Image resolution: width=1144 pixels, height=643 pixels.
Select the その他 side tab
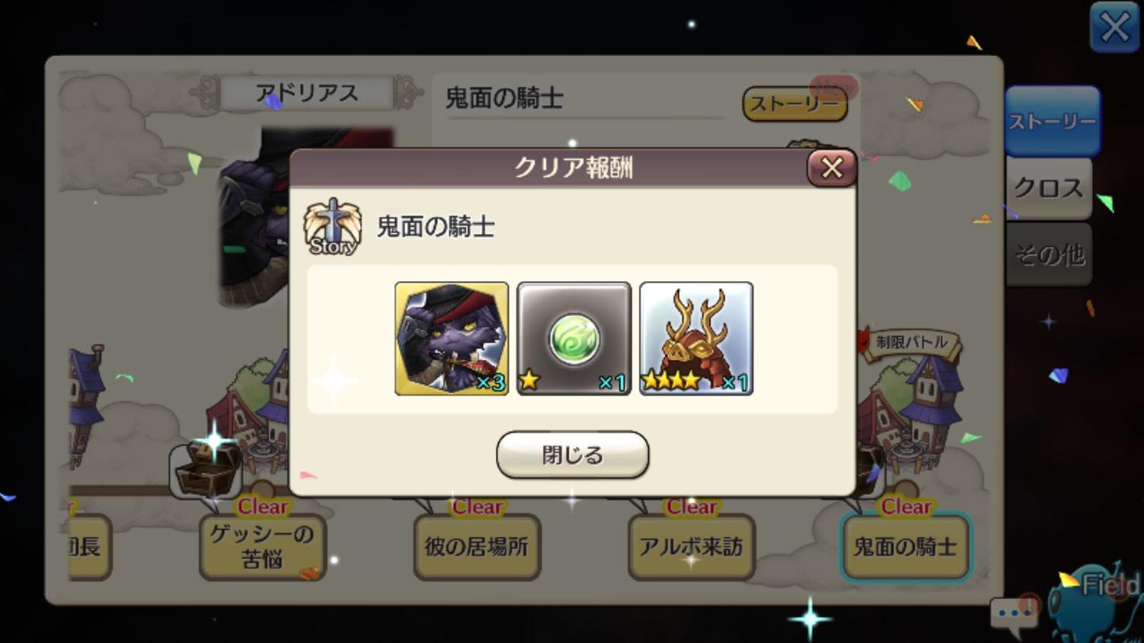[x=1049, y=254]
